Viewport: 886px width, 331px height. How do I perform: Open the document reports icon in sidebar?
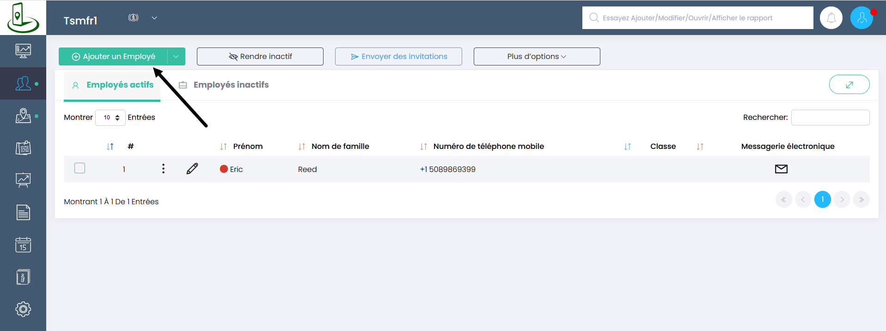23,213
